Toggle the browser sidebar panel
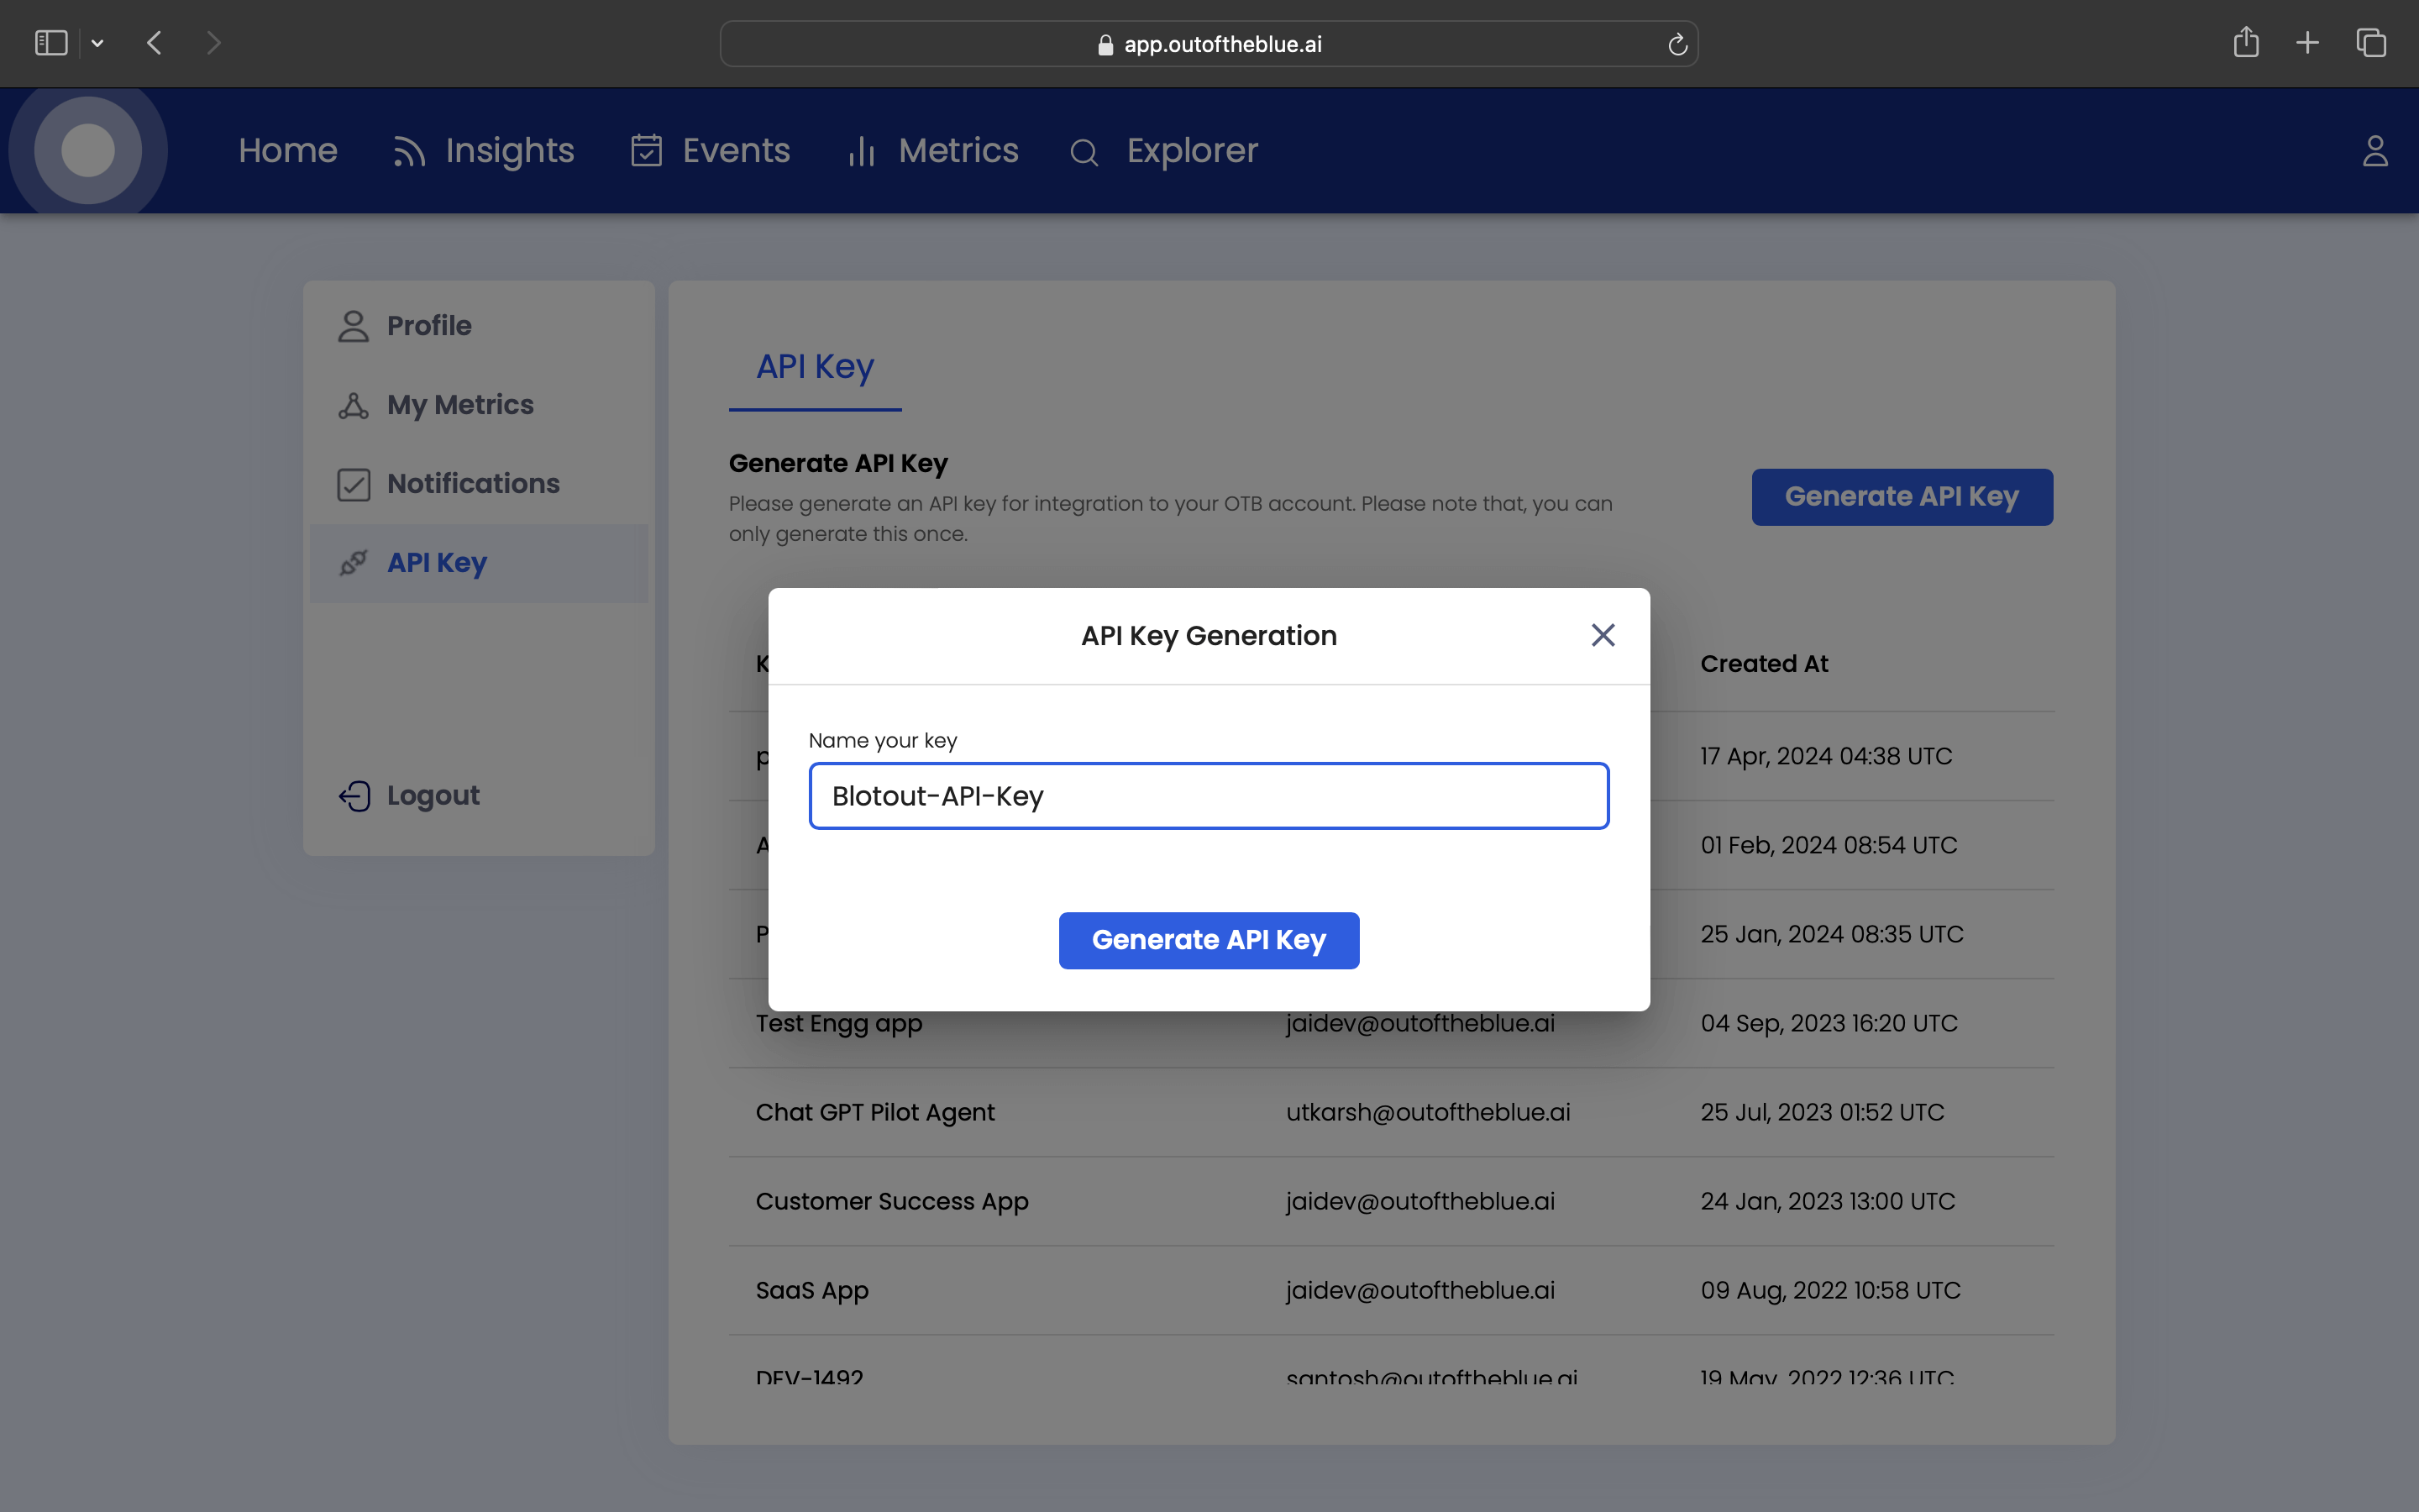The height and width of the screenshot is (1512, 2419). pyautogui.click(x=51, y=43)
